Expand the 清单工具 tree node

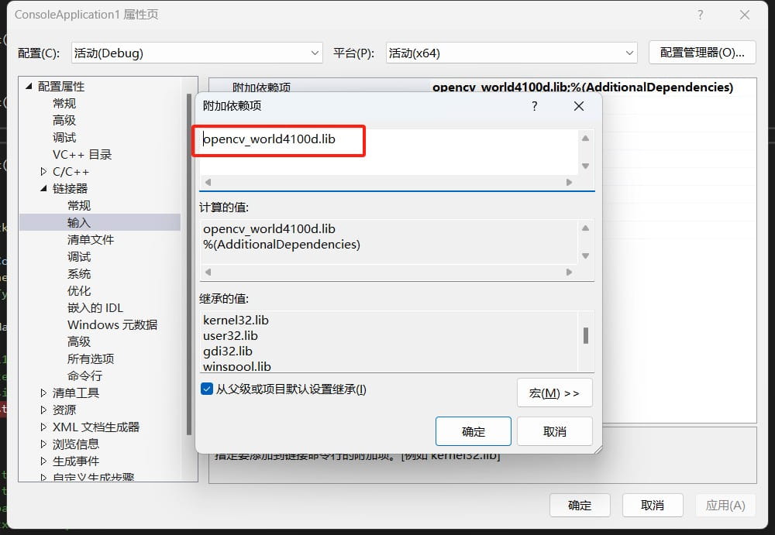[x=43, y=393]
